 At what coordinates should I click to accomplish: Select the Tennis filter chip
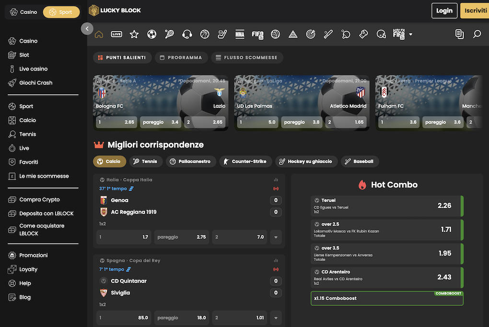pos(146,161)
